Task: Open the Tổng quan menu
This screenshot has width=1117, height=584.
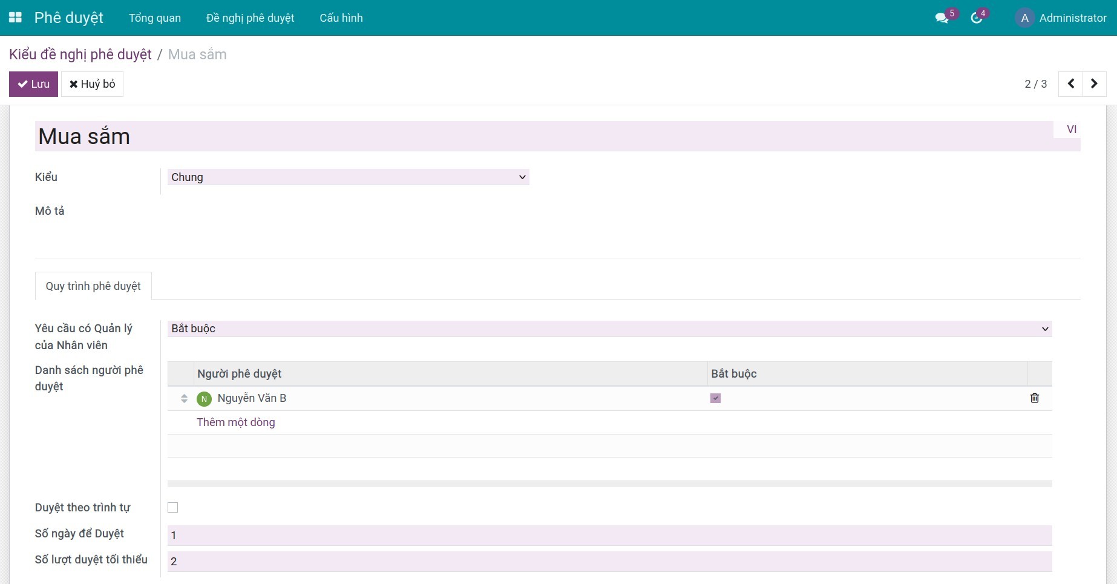Action: [x=155, y=18]
